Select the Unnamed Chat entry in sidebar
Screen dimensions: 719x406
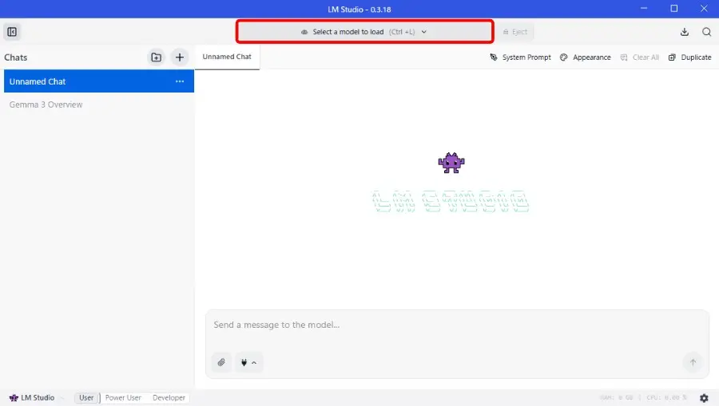click(99, 81)
